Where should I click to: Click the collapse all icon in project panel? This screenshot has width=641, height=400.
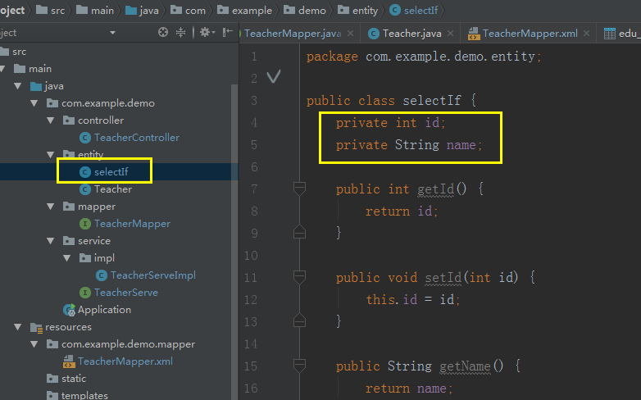click(180, 32)
